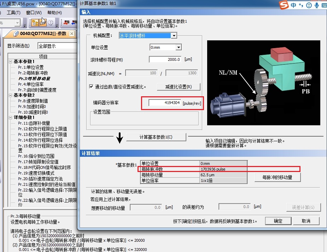
Task: Open the 机械配置 dropdown (水平滚珠螺杆)
Action: (174, 36)
